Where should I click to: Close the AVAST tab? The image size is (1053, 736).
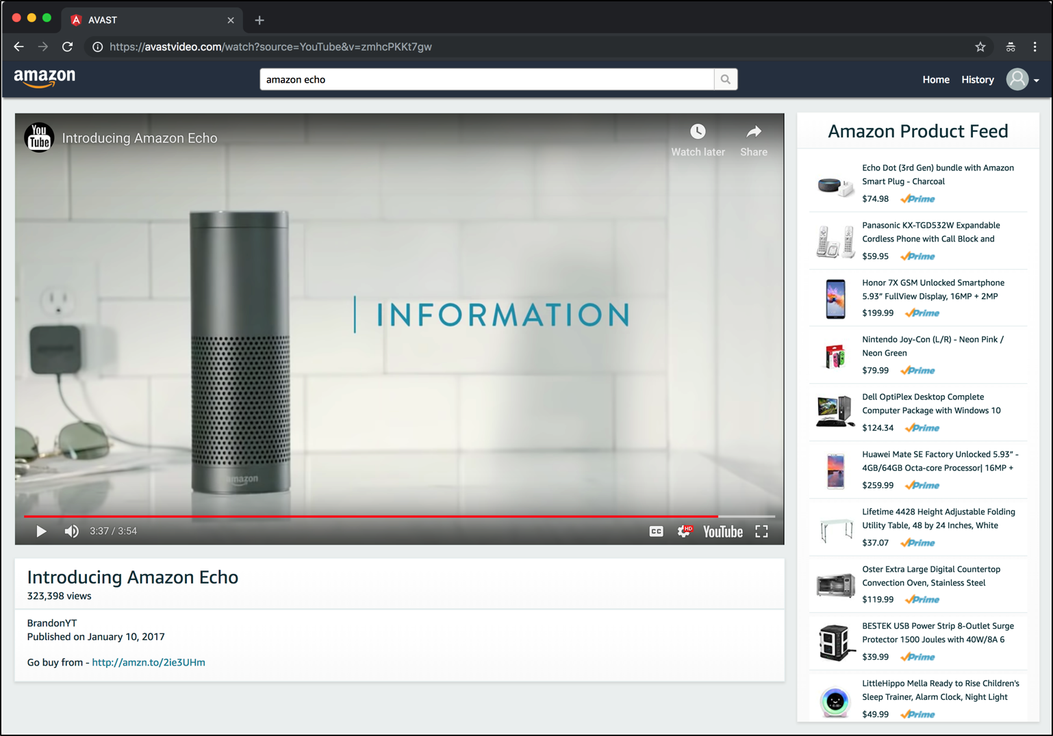tap(231, 20)
